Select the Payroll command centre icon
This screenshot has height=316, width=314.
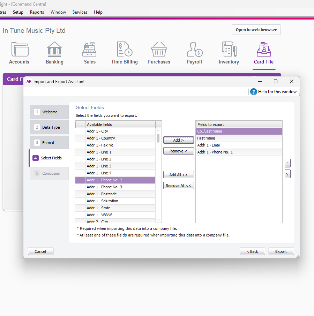(x=194, y=52)
